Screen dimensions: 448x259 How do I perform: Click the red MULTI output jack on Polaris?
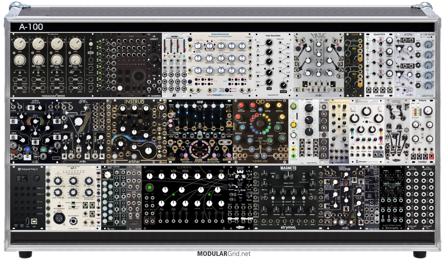pos(431,157)
